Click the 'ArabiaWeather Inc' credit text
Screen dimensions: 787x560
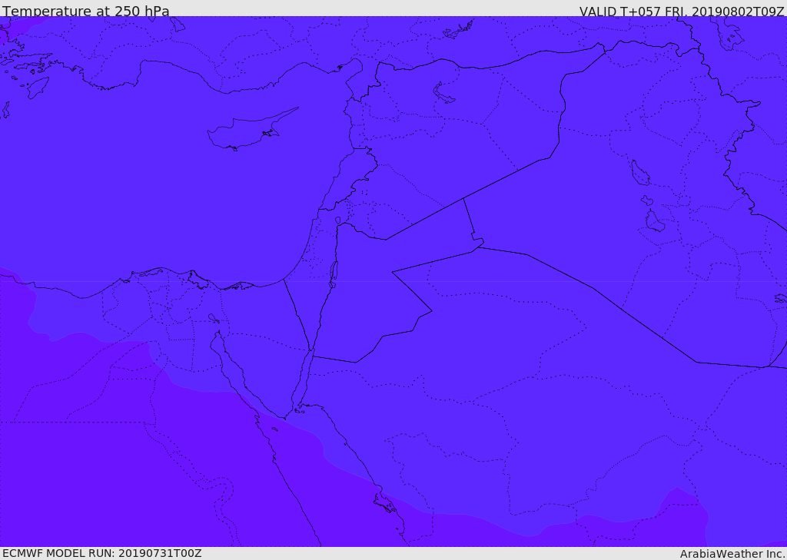pos(732,554)
